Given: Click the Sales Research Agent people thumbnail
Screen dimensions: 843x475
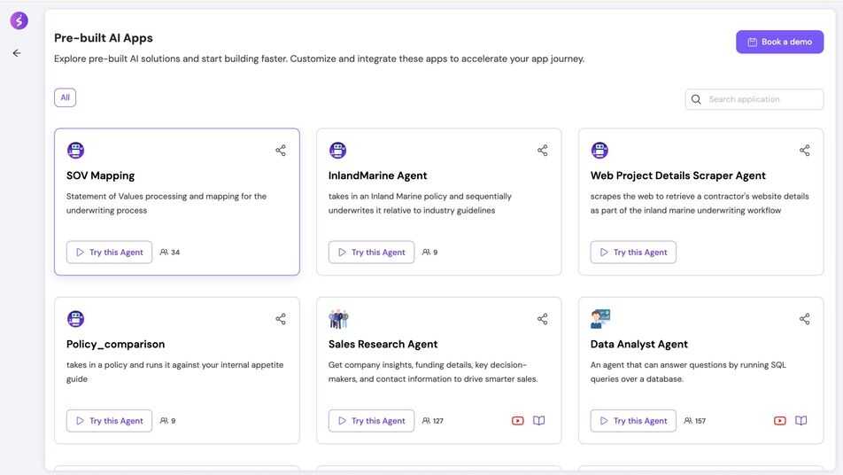Looking at the screenshot, I should coord(338,319).
